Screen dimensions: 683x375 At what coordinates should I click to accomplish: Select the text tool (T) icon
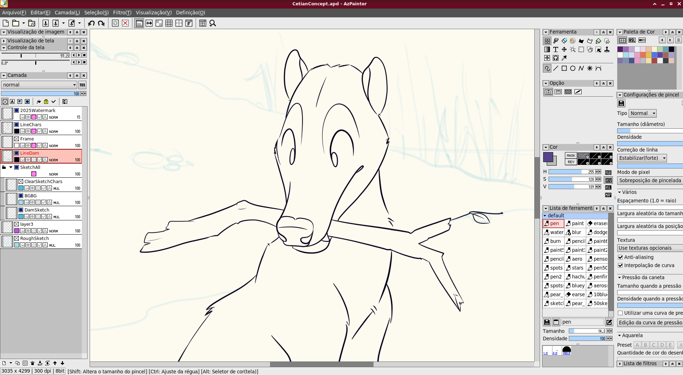tap(556, 49)
